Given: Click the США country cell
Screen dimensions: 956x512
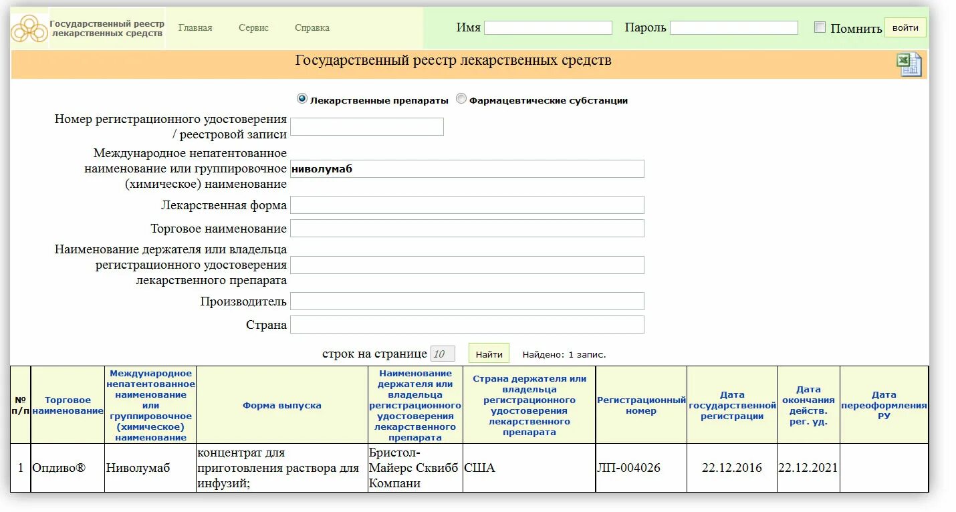Looking at the screenshot, I should pos(529,468).
